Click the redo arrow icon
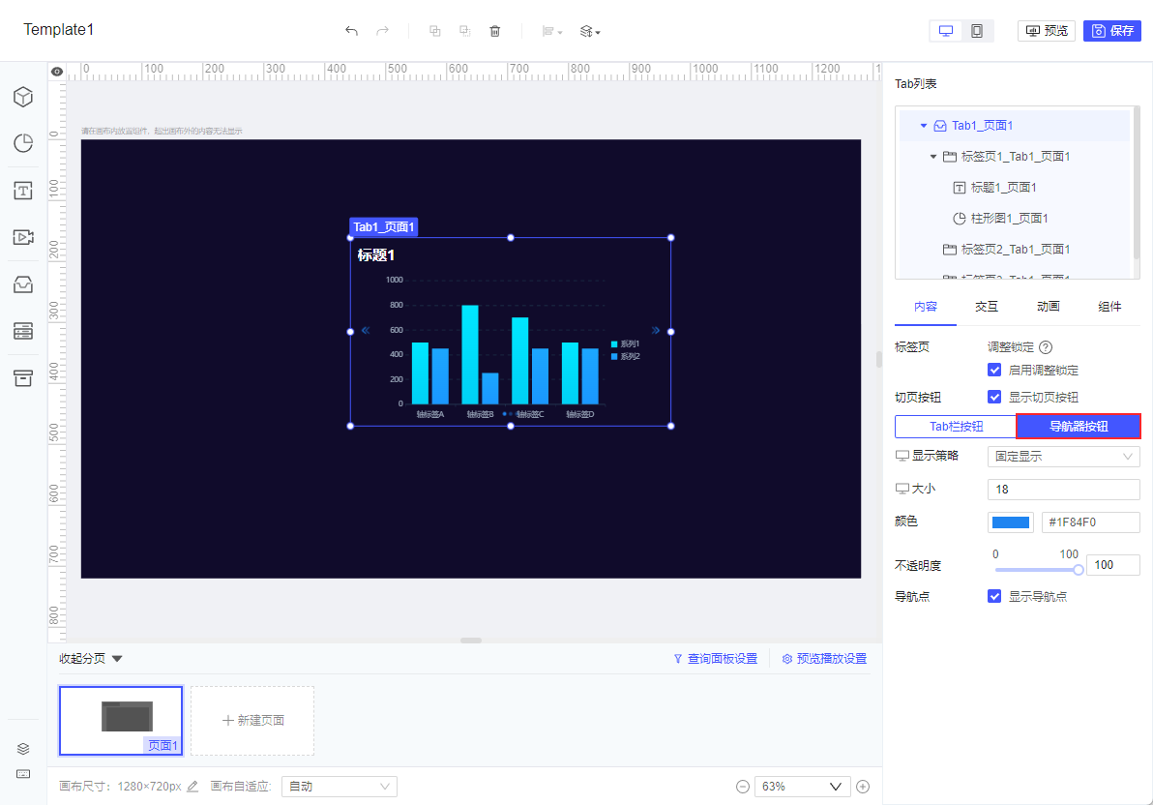This screenshot has height=805, width=1153. coord(382,31)
